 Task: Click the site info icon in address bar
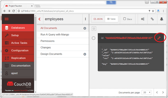pos(19,11)
